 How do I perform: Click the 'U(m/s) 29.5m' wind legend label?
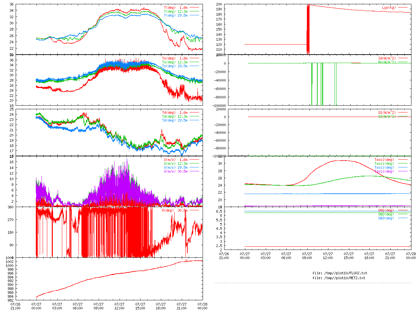click(x=176, y=168)
